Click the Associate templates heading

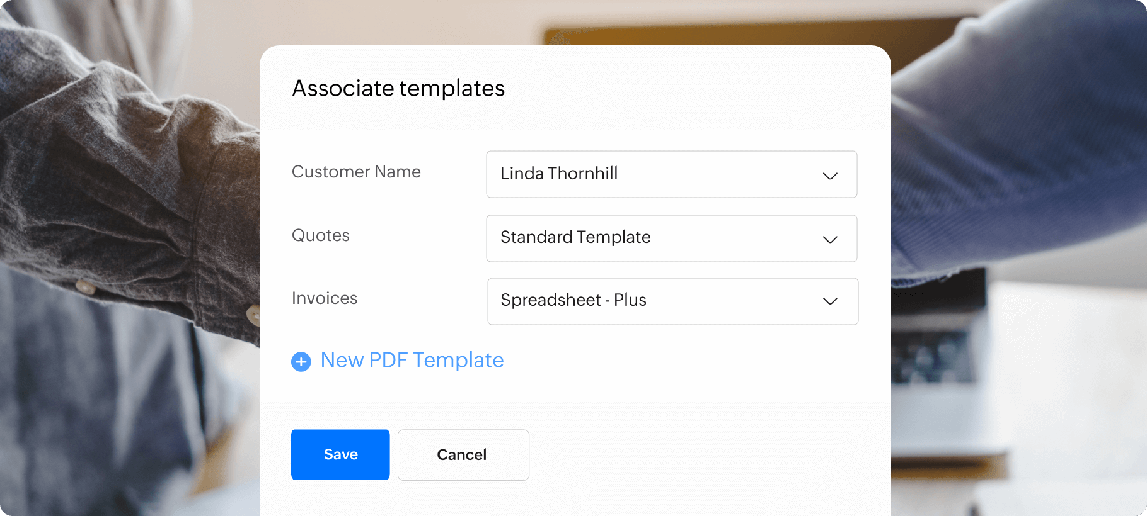point(398,89)
